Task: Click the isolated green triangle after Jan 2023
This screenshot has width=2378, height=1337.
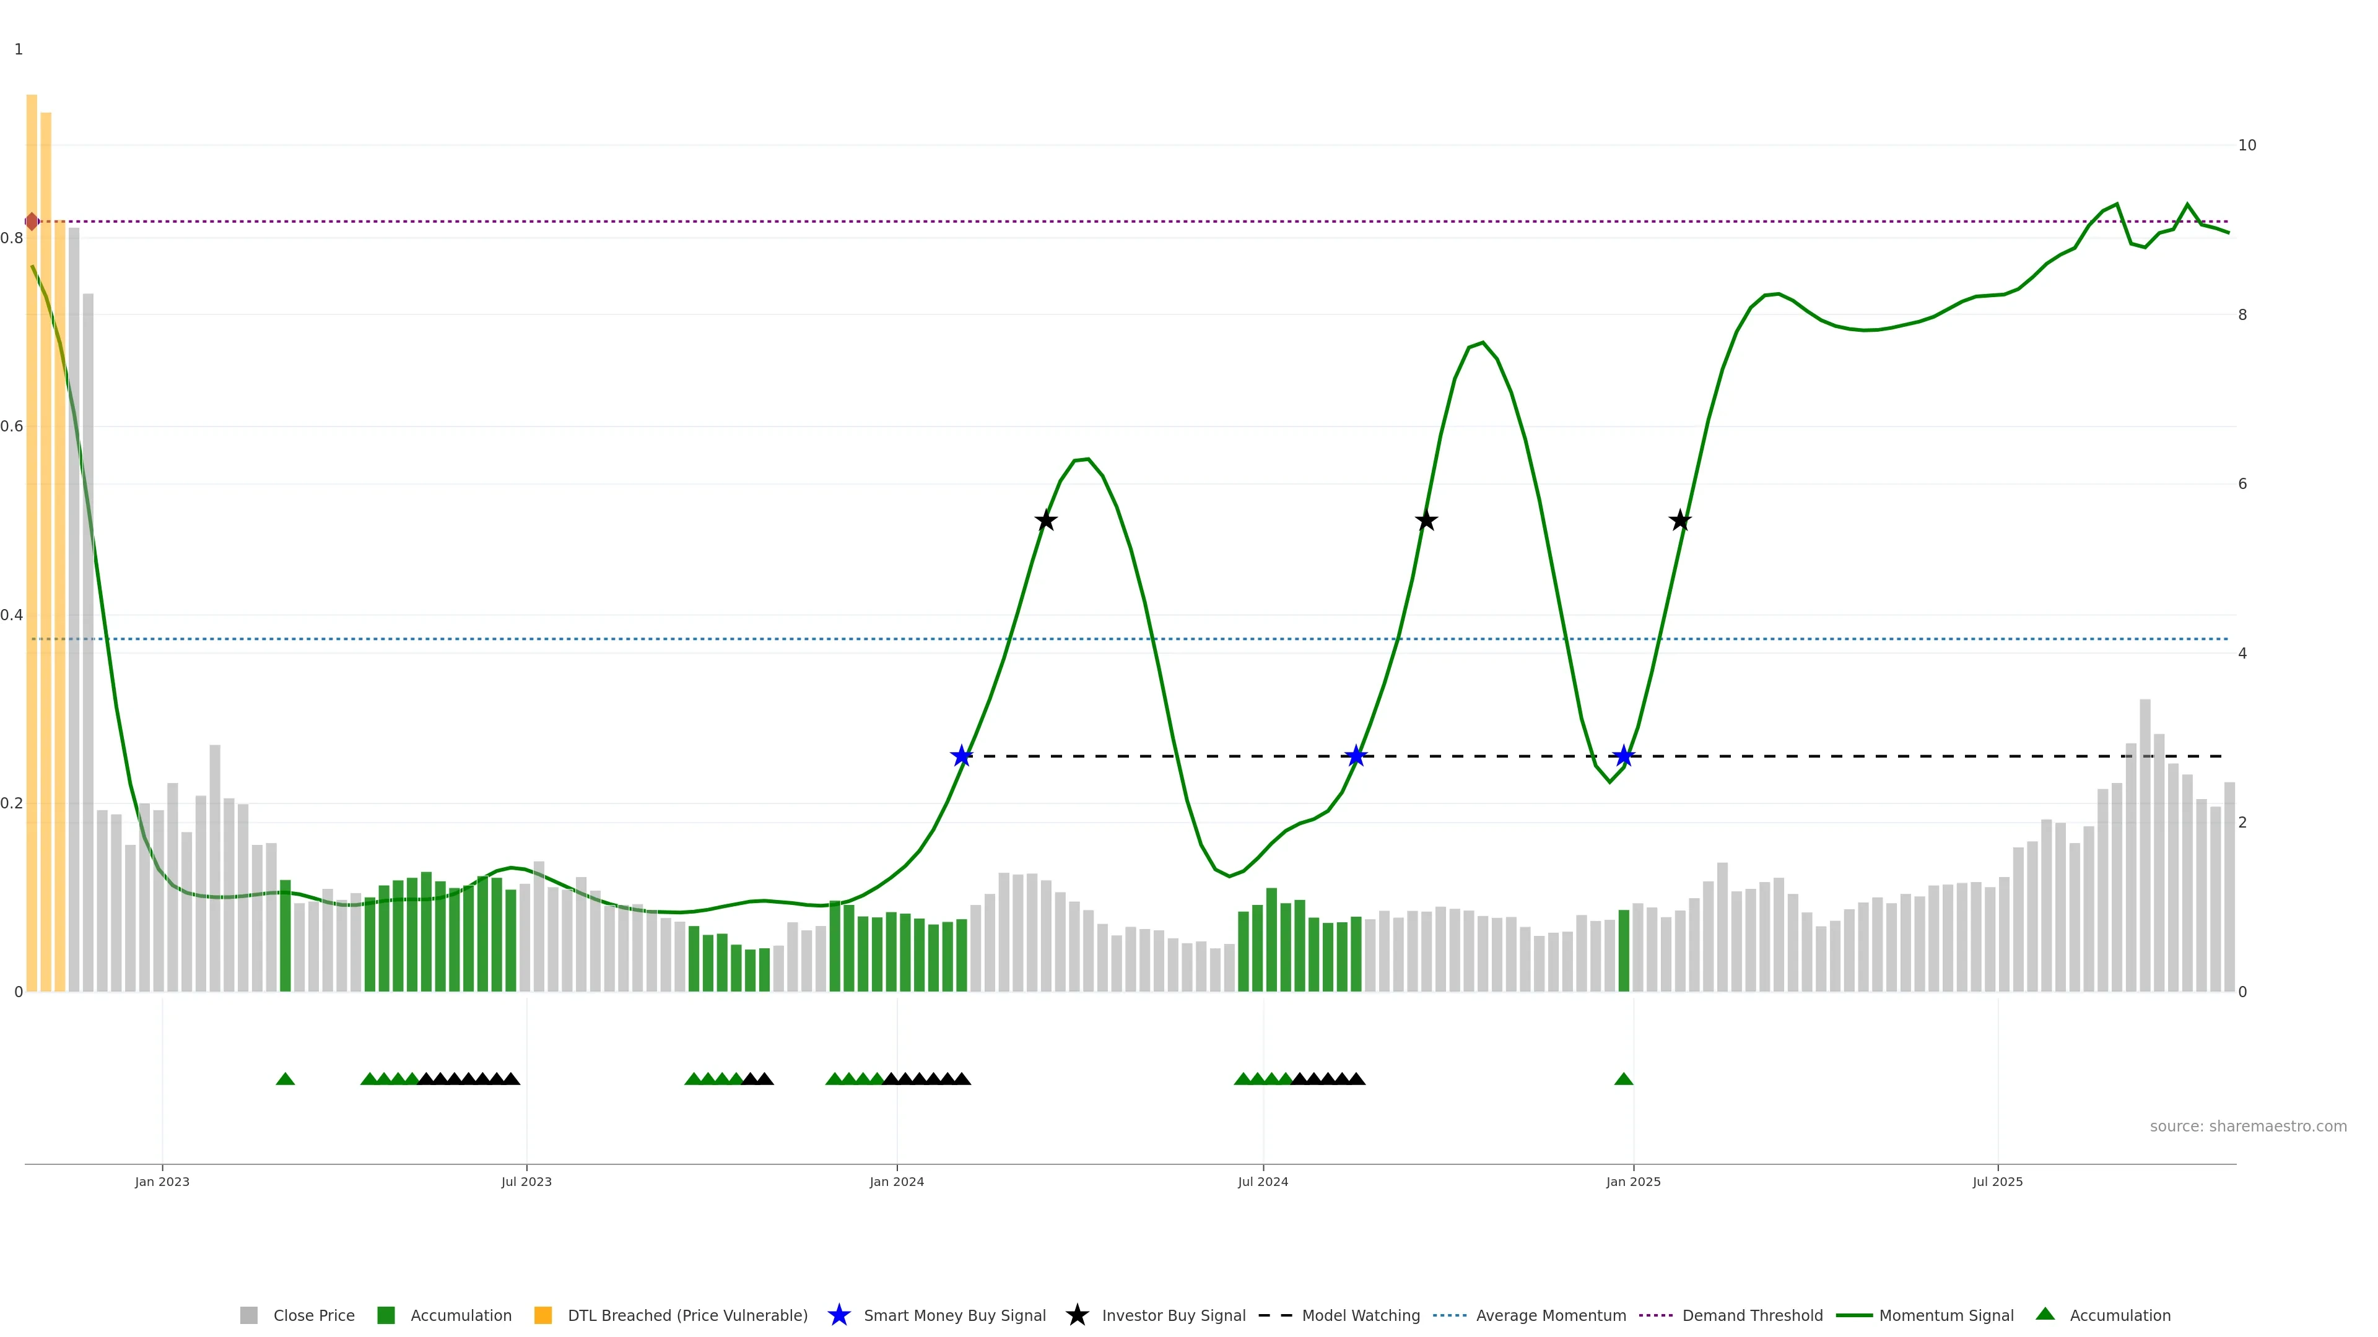Action: (285, 1080)
